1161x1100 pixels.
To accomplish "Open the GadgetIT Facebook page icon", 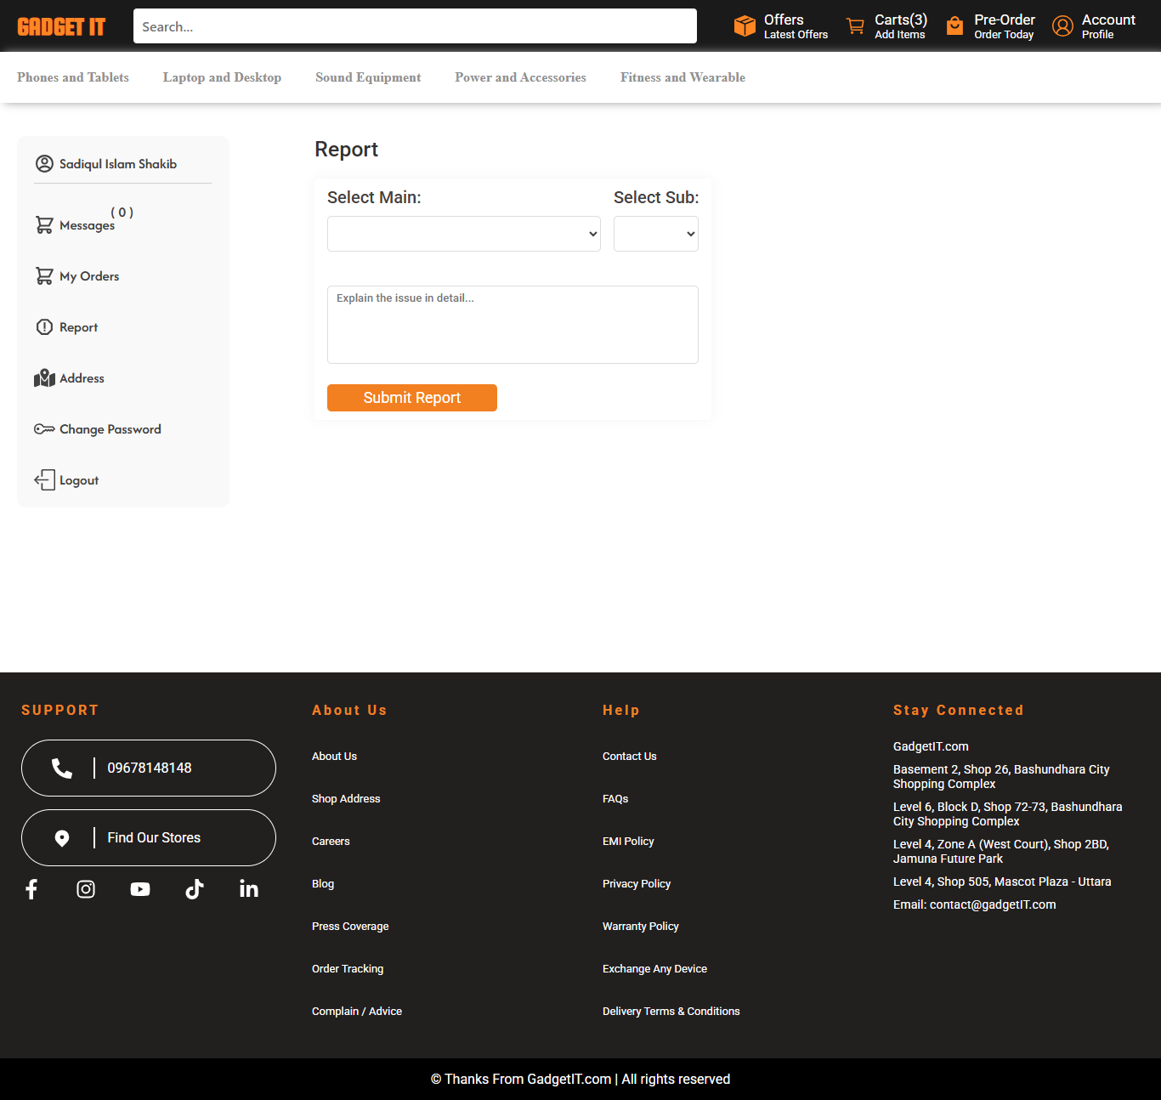I will coord(31,888).
